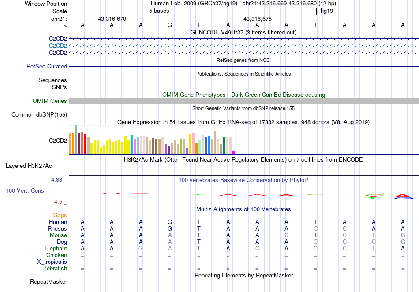Click the magenta bar in GTEx chart

(x=234, y=152)
